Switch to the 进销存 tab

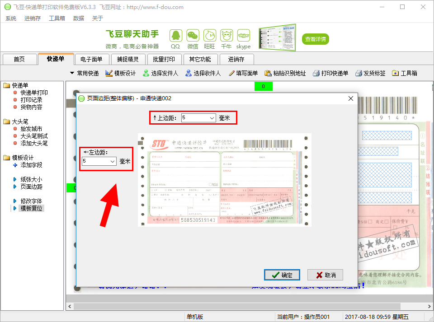236,59
